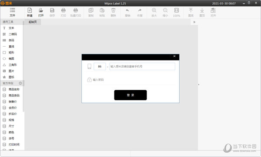The width and height of the screenshot is (261, 157).
Task: Select the 商品名称 field
Action: (x=12, y=89)
